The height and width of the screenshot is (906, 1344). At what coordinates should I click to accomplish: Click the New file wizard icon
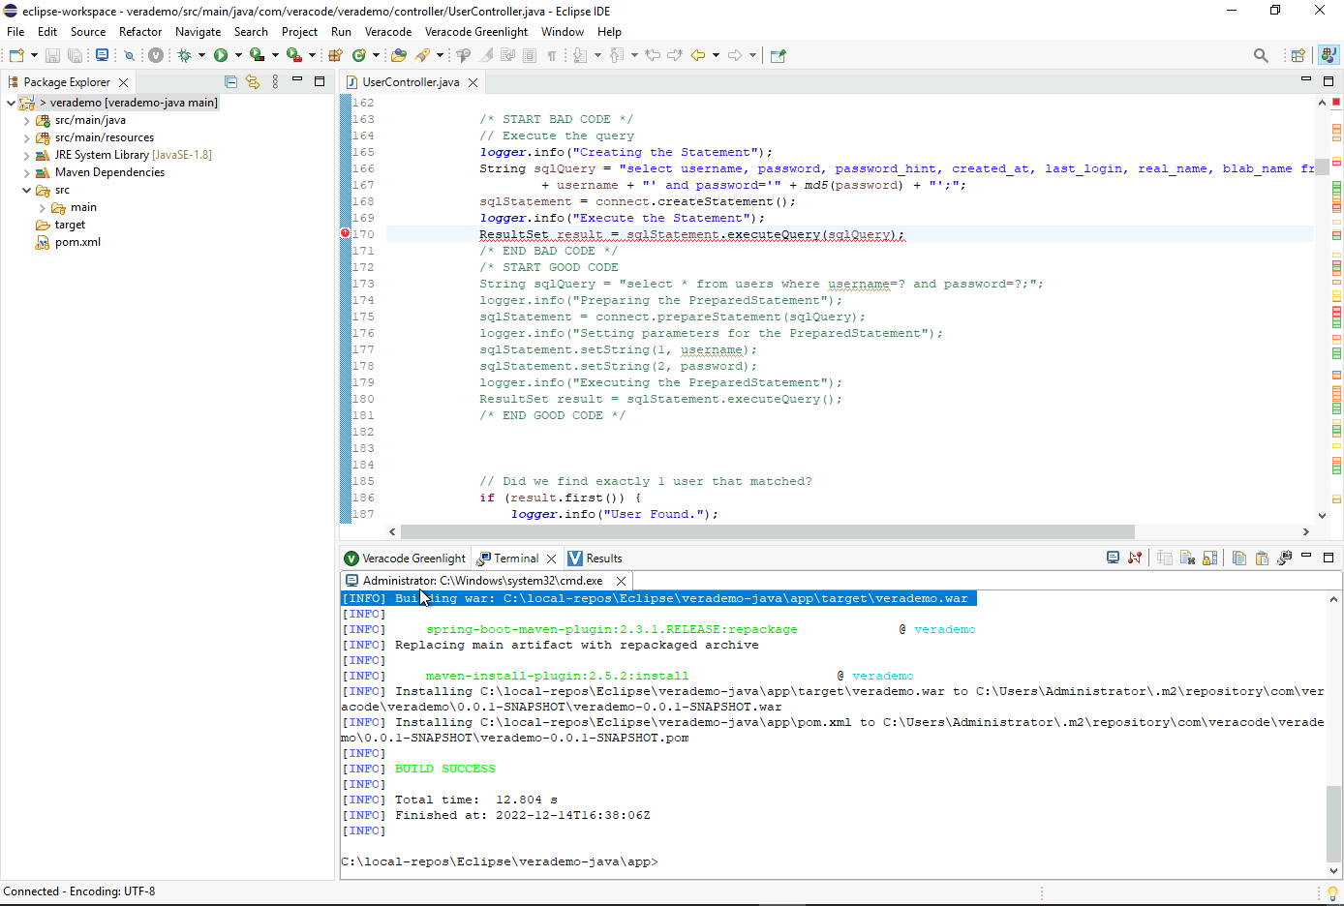pyautogui.click(x=16, y=55)
